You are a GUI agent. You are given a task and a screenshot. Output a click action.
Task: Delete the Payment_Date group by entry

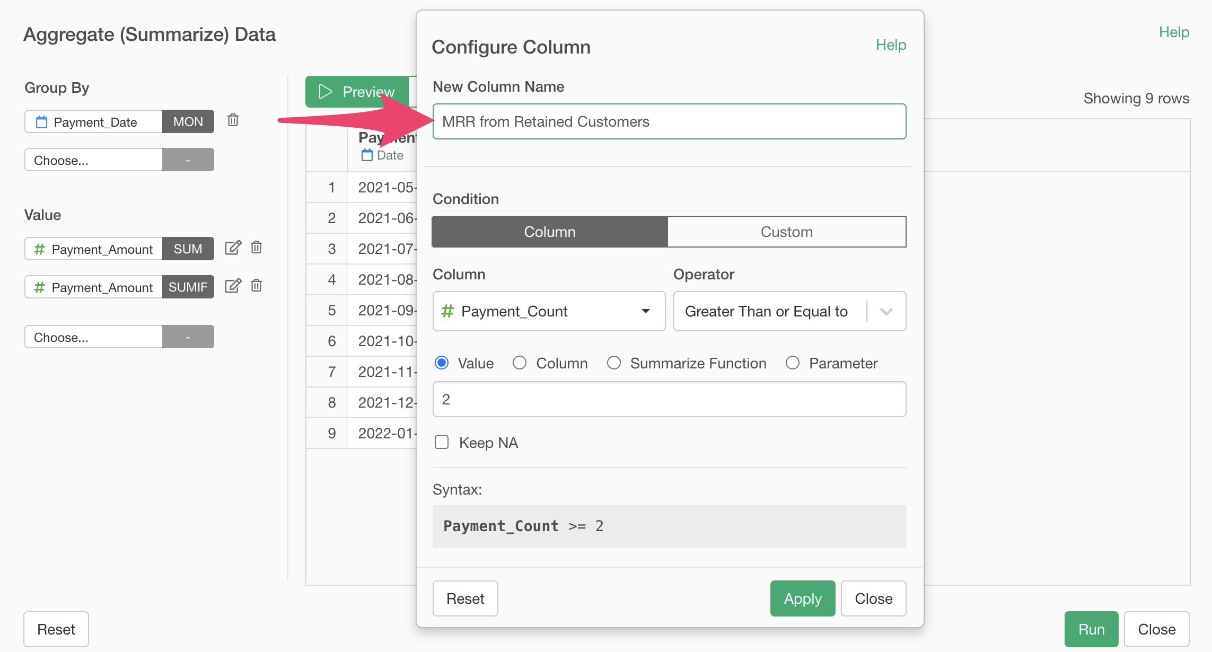point(233,120)
